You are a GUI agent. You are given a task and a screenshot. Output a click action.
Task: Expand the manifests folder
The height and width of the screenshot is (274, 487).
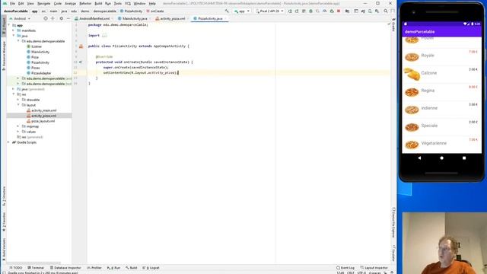click(14, 30)
